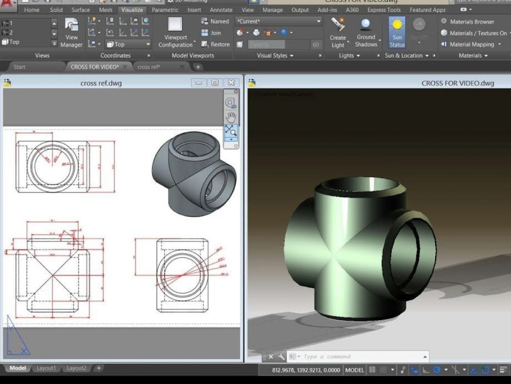Click the Join viewports button
The image size is (511, 384).
211,33
